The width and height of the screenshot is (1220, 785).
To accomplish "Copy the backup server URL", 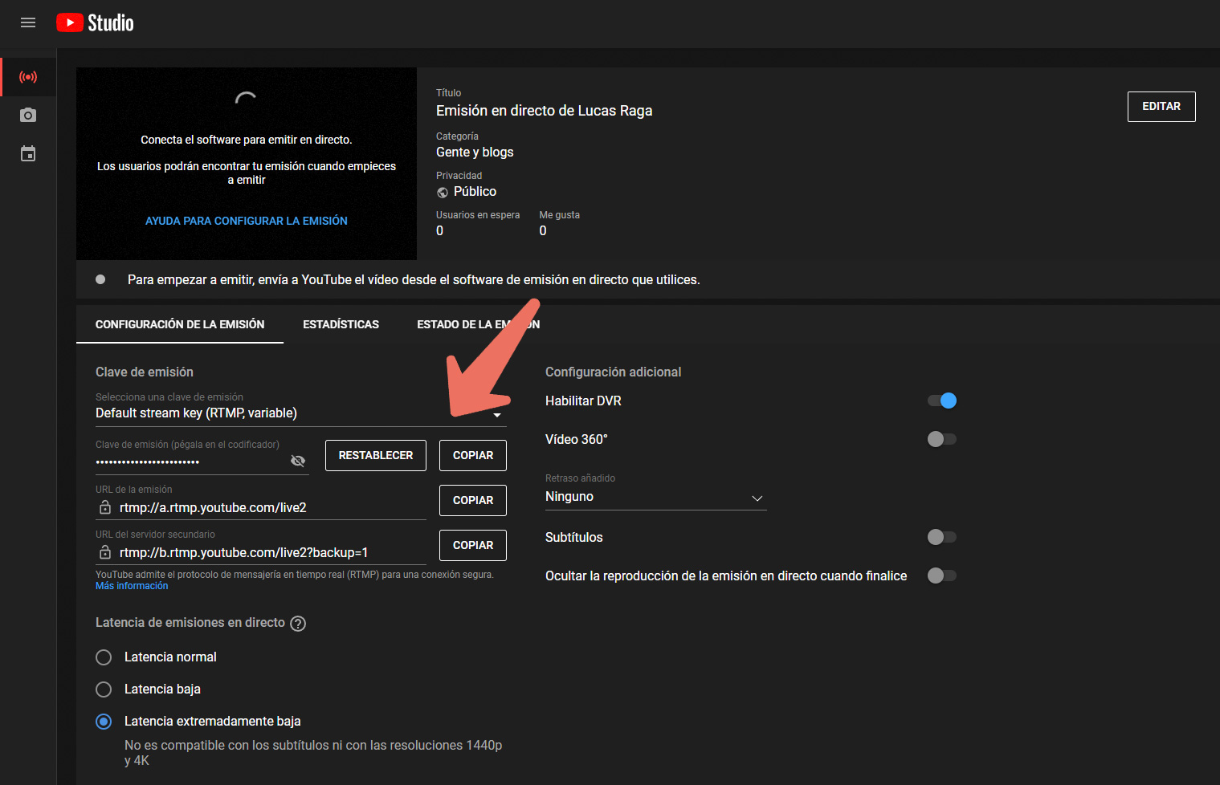I will tap(473, 545).
